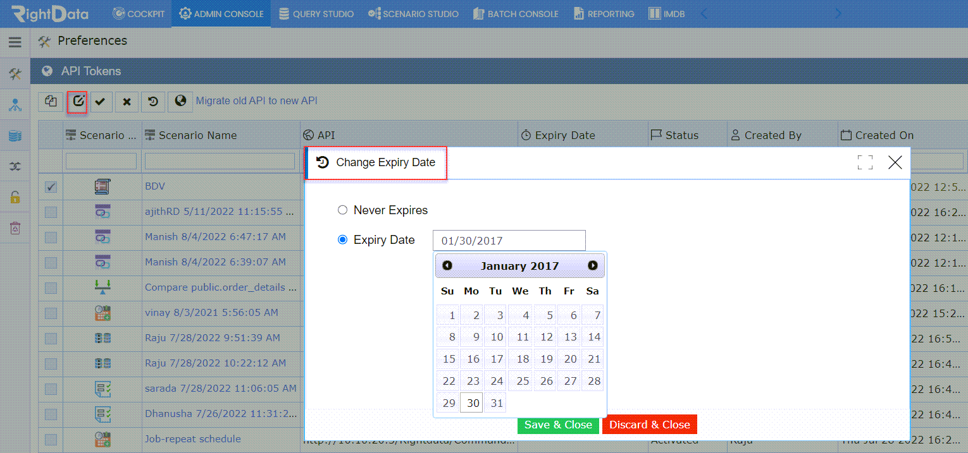
Task: Click Discard & Close button
Action: (x=650, y=425)
